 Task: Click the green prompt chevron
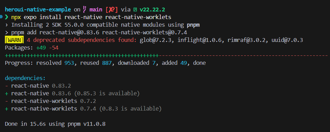(7, 17)
